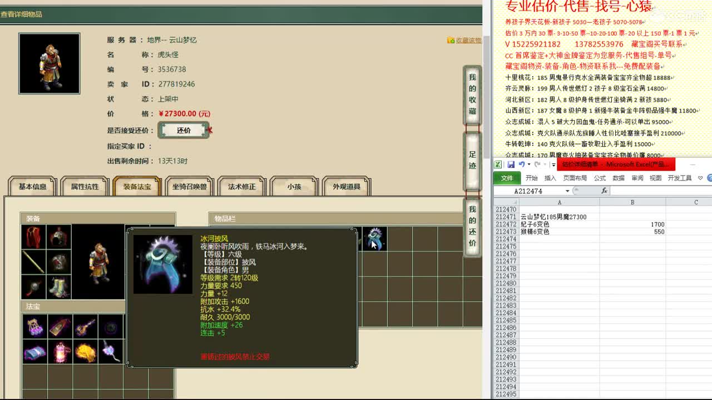Open the Redo history dropdown arrow
The image size is (712, 400).
[x=544, y=165]
